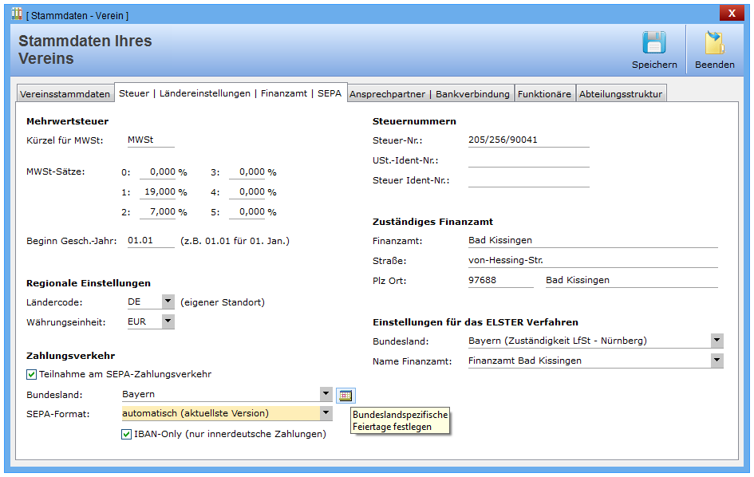754x477 pixels.
Task: Click the Beginn Gesch.-Jahr field
Action: click(x=150, y=241)
